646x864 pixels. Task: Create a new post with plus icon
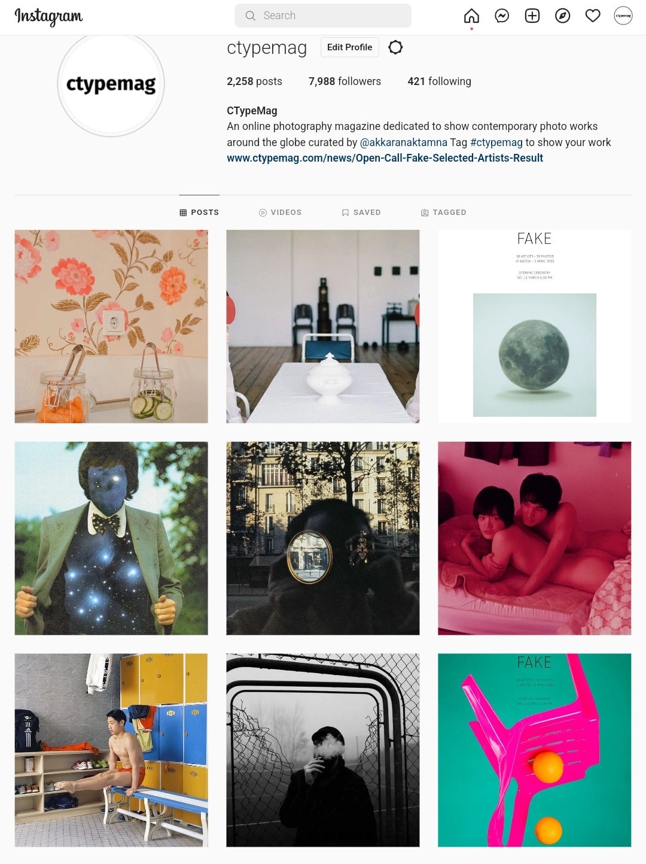(x=532, y=16)
